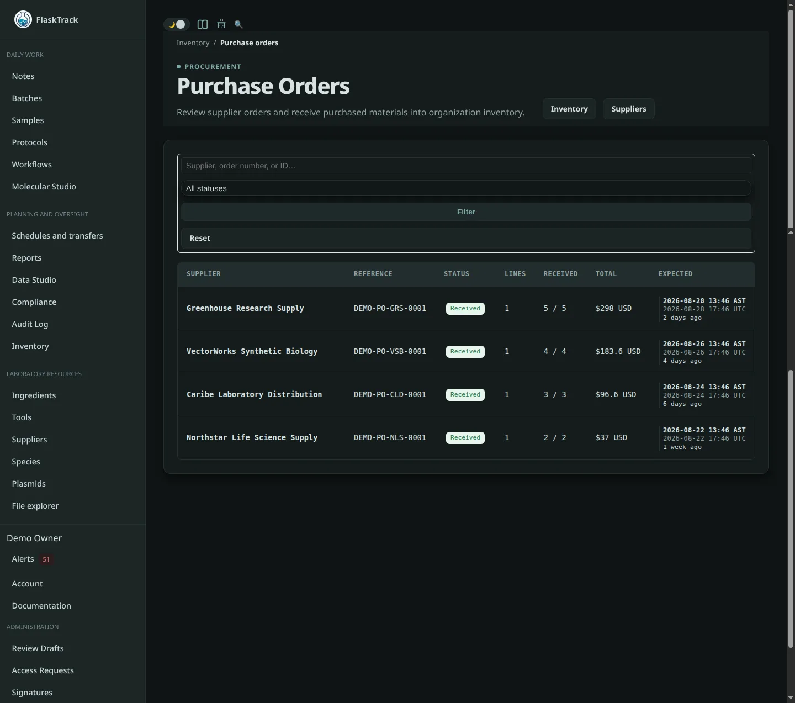View Alerts in the sidebar
Image resolution: width=795 pixels, height=703 pixels.
[23, 559]
